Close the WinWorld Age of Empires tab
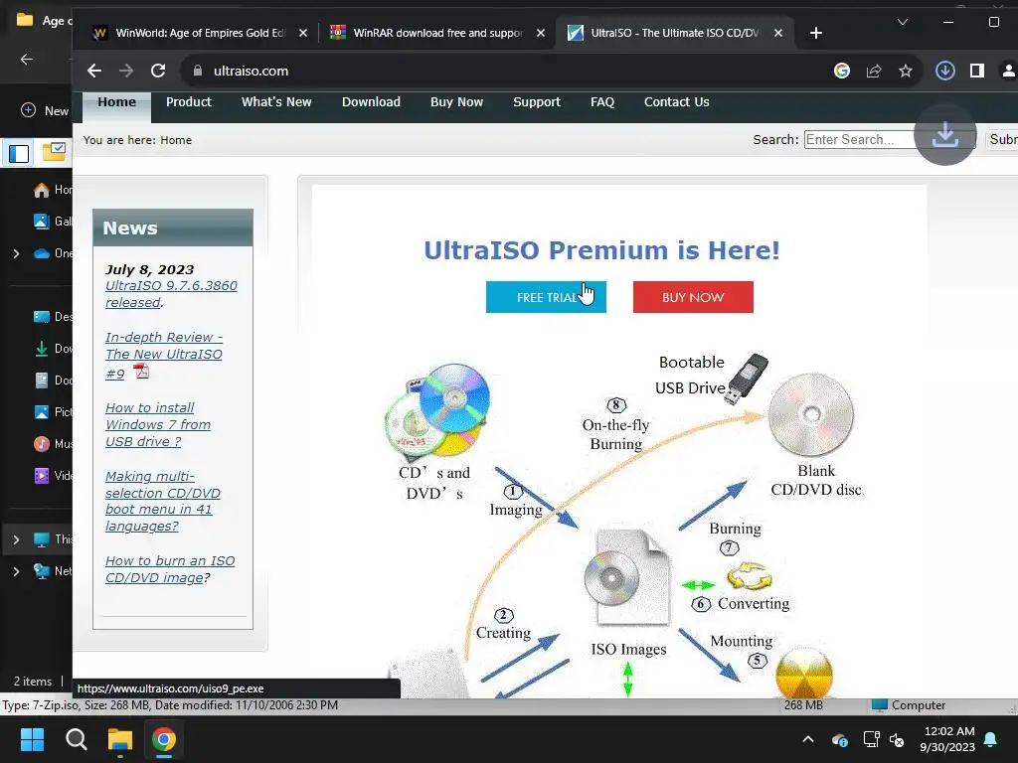The image size is (1018, 763). [303, 33]
